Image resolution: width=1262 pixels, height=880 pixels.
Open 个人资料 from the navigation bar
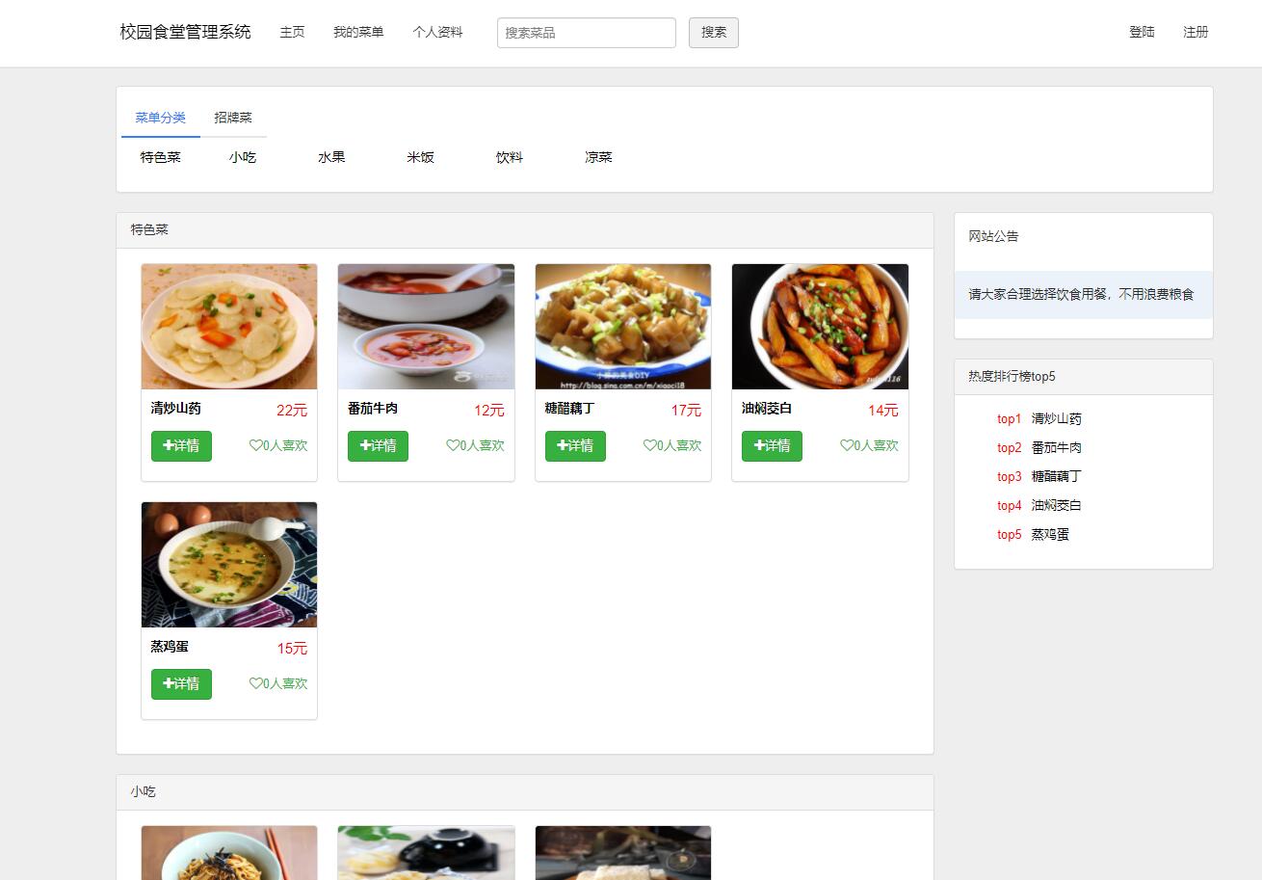[438, 32]
